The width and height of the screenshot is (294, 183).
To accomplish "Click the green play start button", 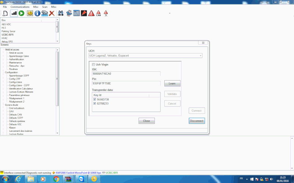I will 21,13.
